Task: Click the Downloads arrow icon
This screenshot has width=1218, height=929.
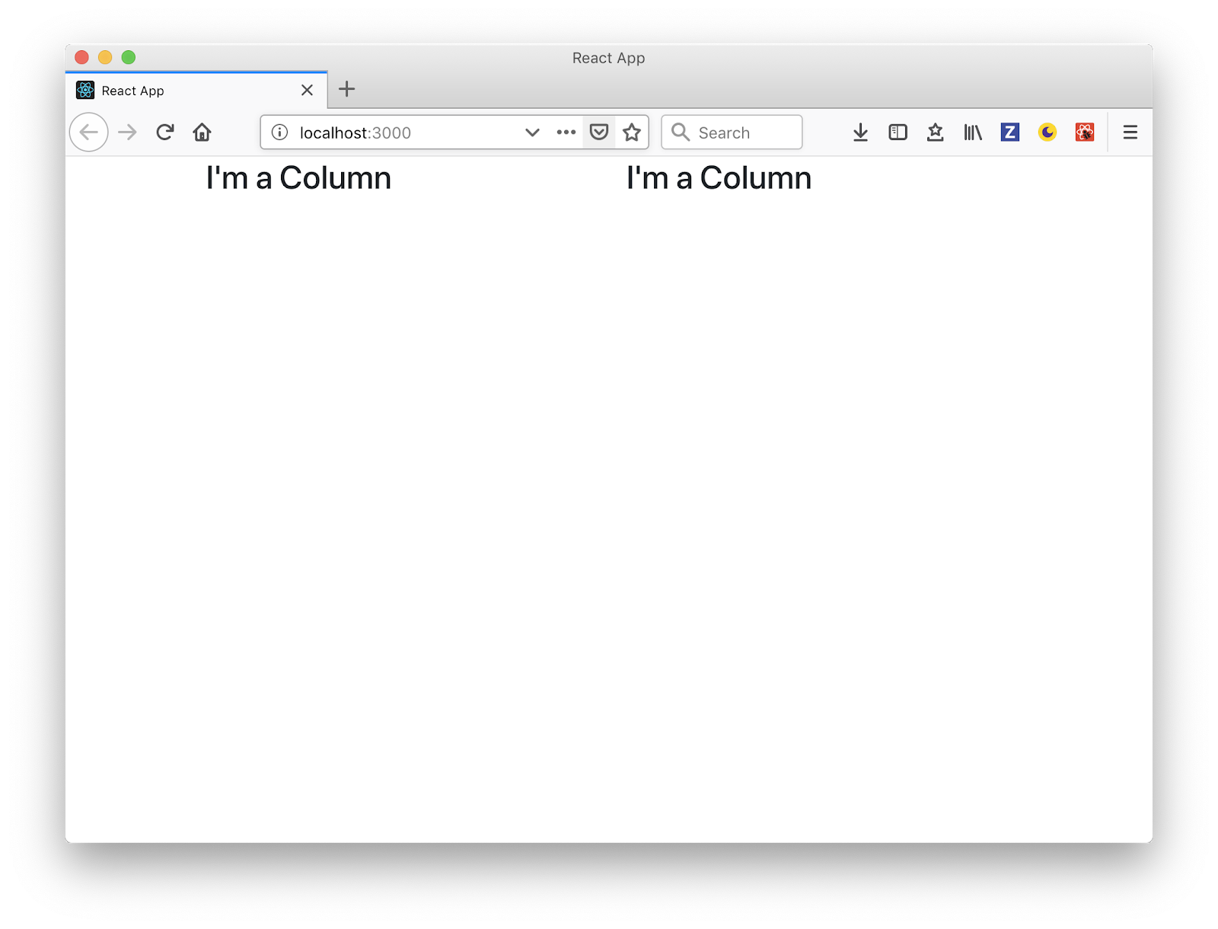Action: (x=860, y=132)
